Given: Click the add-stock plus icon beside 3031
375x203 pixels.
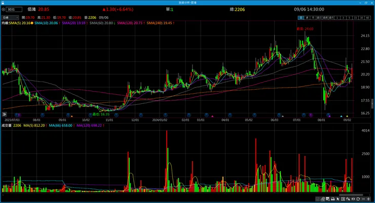Looking at the screenshot, I should [x=4, y=10].
